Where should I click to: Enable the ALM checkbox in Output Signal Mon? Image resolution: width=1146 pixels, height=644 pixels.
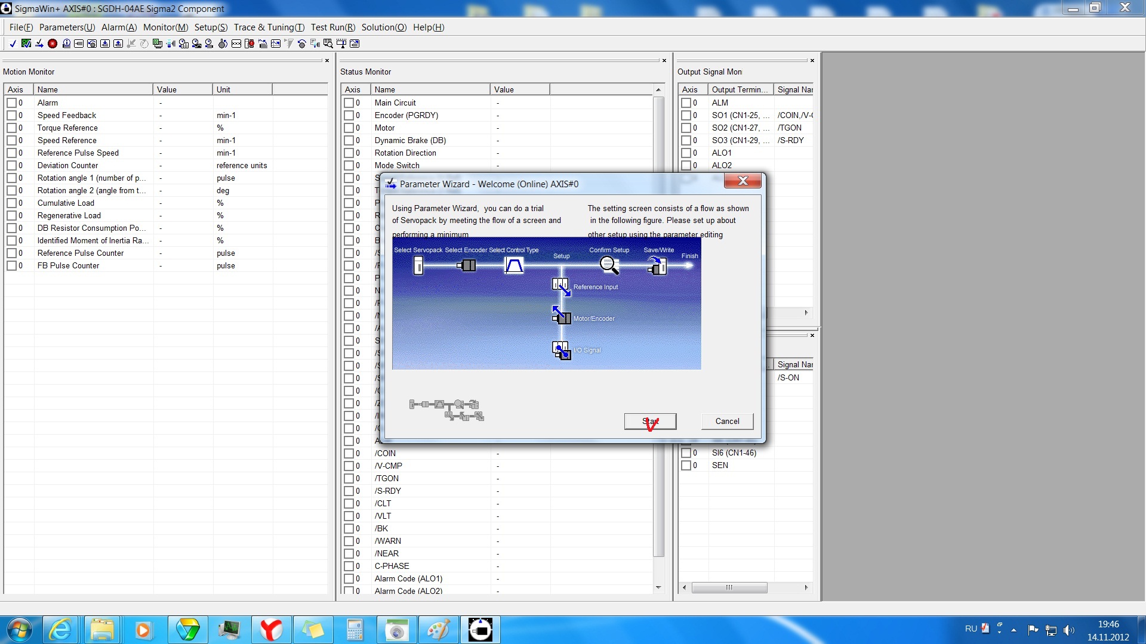point(686,103)
